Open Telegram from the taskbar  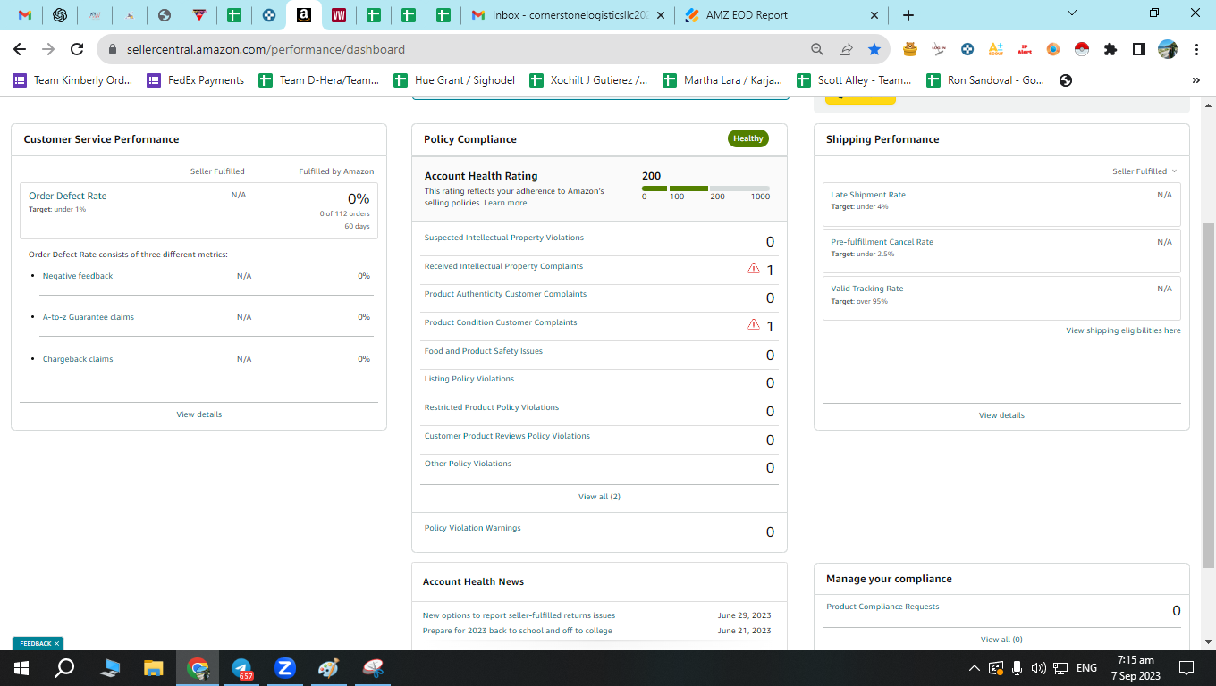point(241,668)
